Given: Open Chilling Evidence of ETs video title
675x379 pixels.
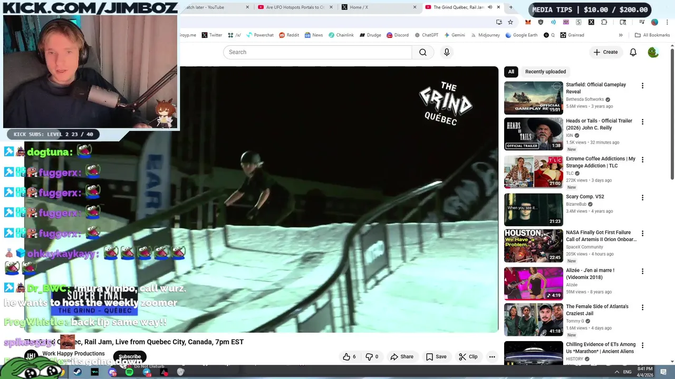Looking at the screenshot, I should tap(601, 348).
